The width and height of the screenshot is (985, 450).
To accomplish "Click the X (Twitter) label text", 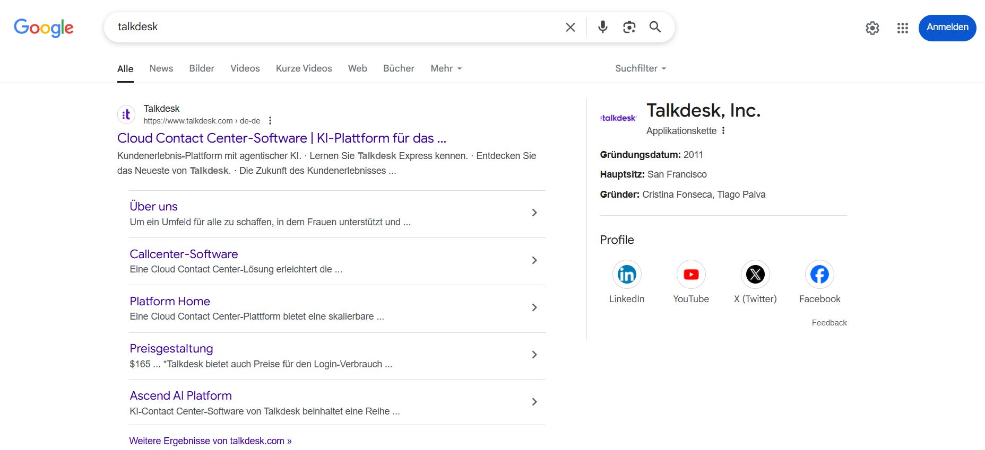I will point(755,299).
